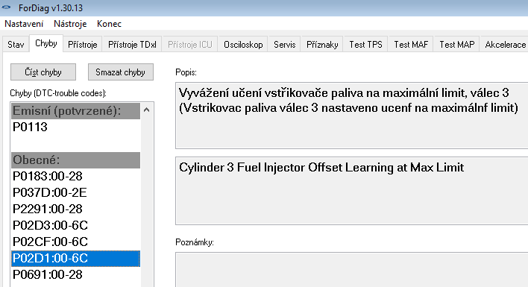Viewport: 528px width, 287px height.
Task: Click the scroll up arrow in DTC list
Action: (x=146, y=110)
